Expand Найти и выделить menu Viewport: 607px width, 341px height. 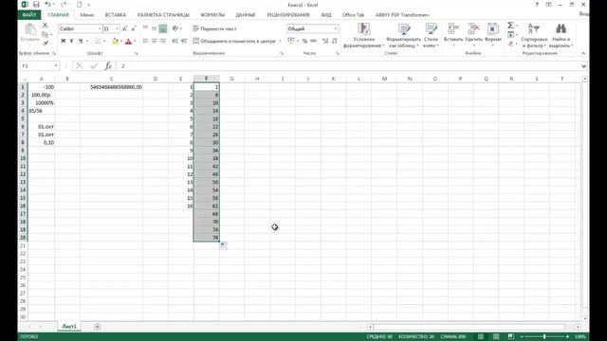pos(561,35)
